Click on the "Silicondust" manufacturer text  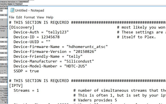click(79, 61)
